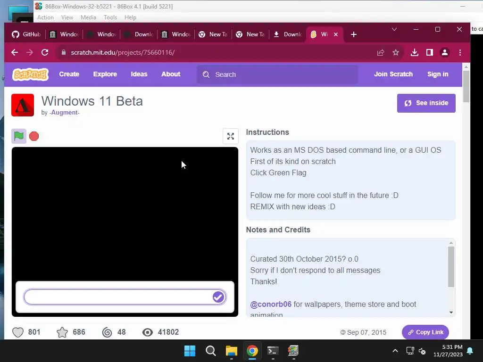Viewport: 483px width, 362px height.
Task: Open the Explore menu item
Action: click(x=105, y=74)
